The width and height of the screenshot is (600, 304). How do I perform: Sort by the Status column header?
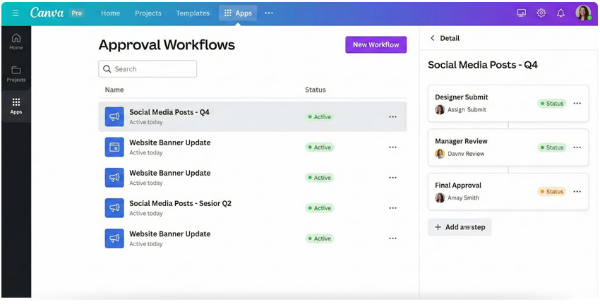(x=316, y=90)
